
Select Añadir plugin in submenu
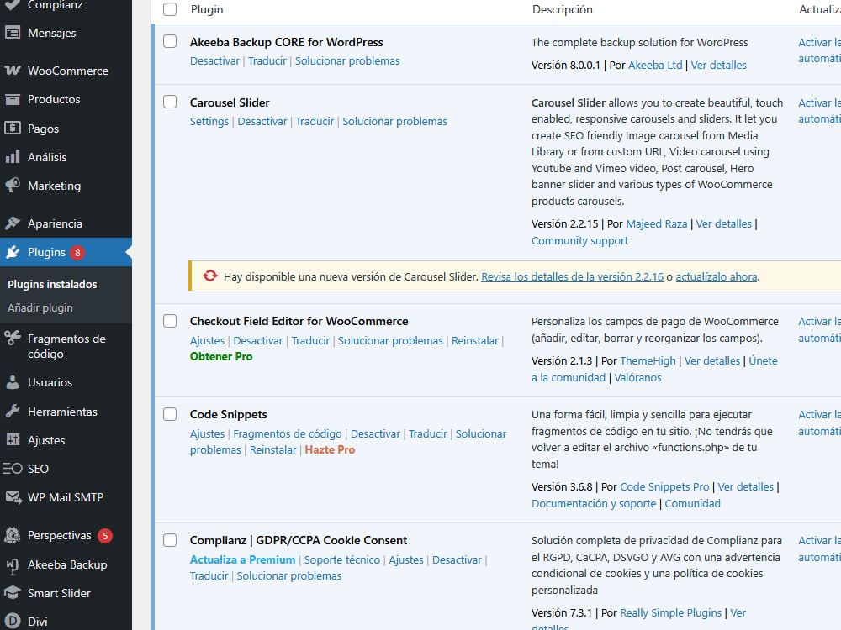(40, 308)
